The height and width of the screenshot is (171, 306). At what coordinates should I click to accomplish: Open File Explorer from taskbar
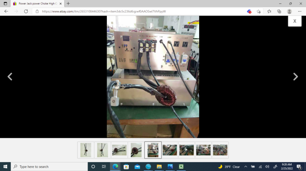coord(159,166)
